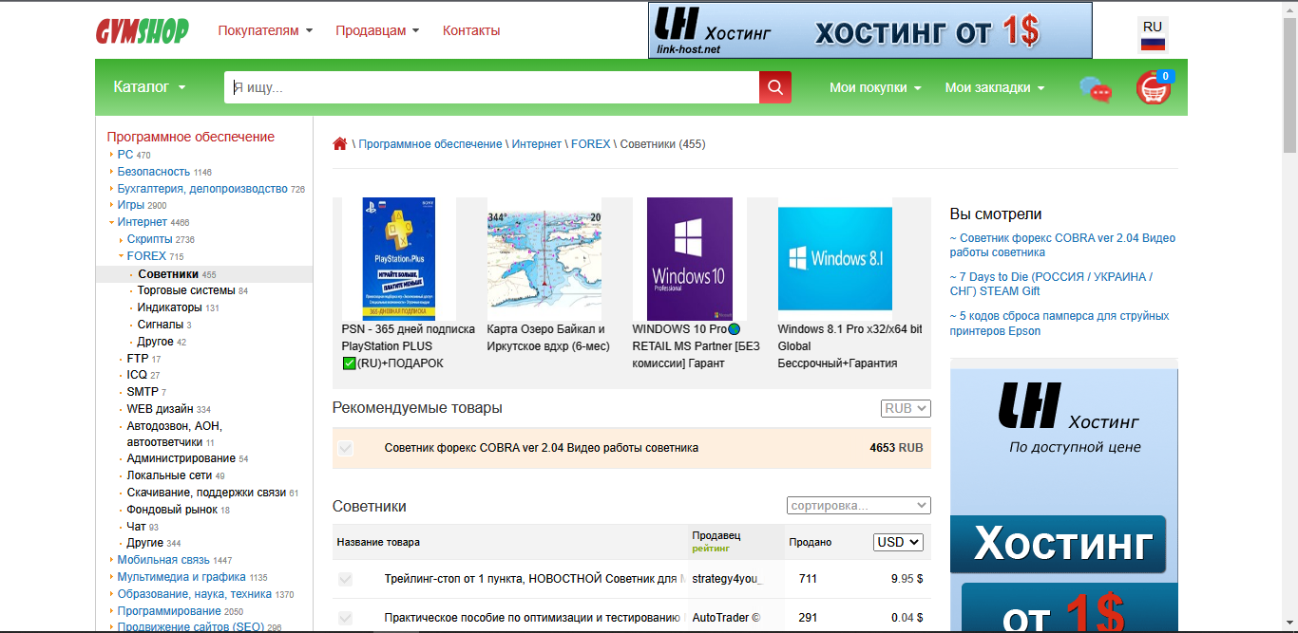This screenshot has width=1298, height=633.
Task: Open PlayStation Plus product image
Action: pyautogui.click(x=399, y=259)
